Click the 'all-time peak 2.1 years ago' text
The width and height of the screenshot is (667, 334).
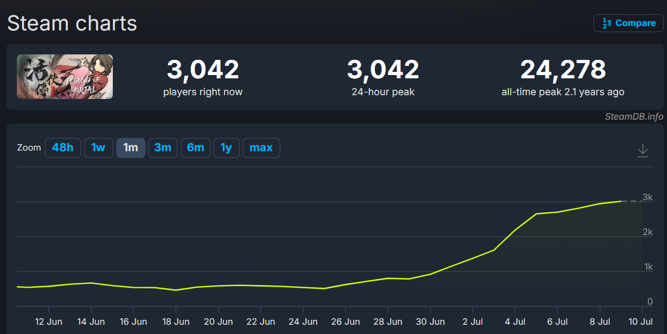tap(563, 92)
